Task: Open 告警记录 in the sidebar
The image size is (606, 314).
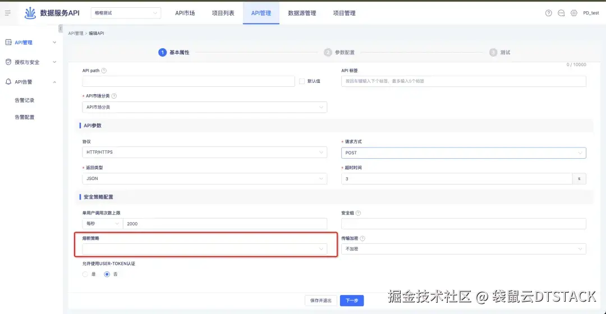Action: point(24,100)
